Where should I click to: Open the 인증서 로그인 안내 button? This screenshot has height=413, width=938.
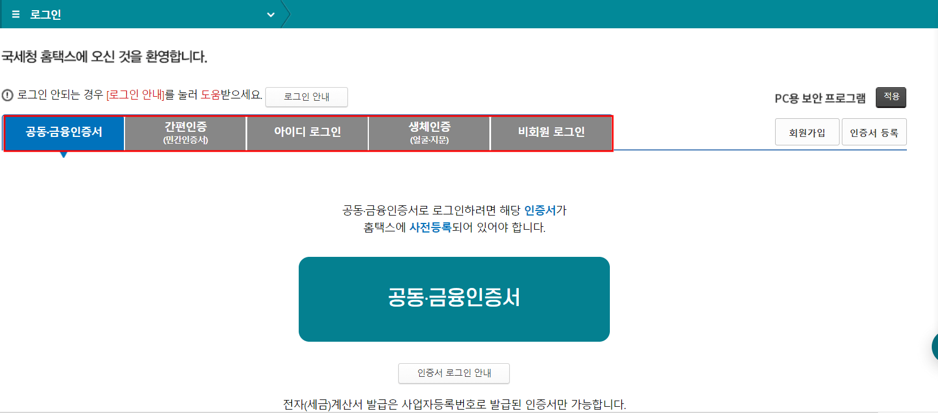coord(454,373)
